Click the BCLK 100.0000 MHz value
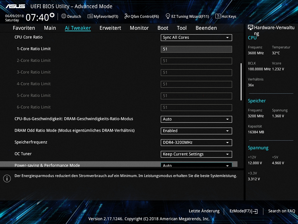The height and width of the screenshot is (224, 298). 259,69
